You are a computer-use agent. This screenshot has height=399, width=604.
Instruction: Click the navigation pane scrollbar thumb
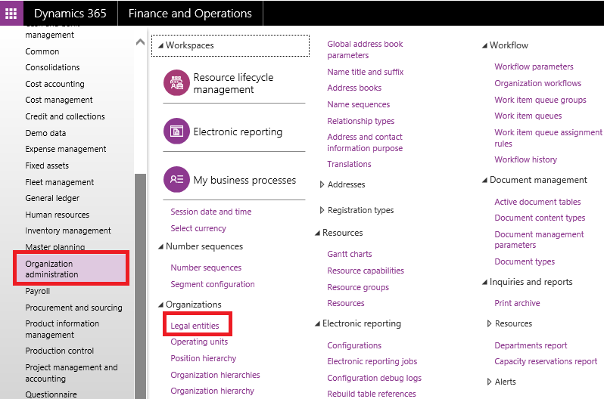tap(140, 286)
